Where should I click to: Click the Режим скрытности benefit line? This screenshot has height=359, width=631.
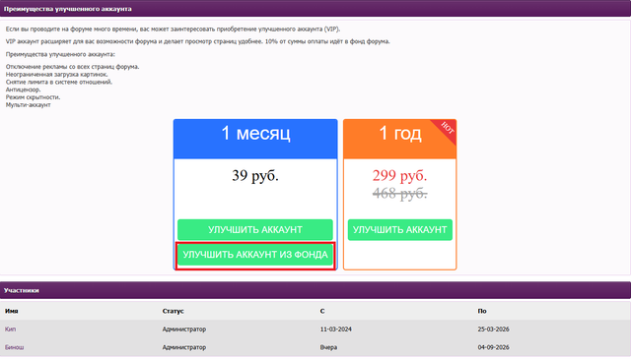pyautogui.click(x=33, y=97)
